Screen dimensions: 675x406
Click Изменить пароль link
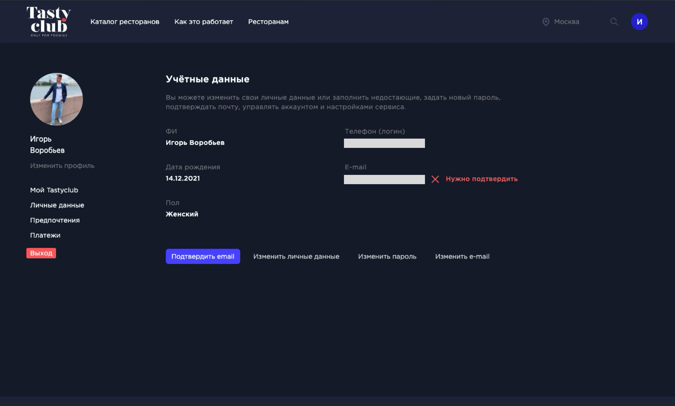387,256
